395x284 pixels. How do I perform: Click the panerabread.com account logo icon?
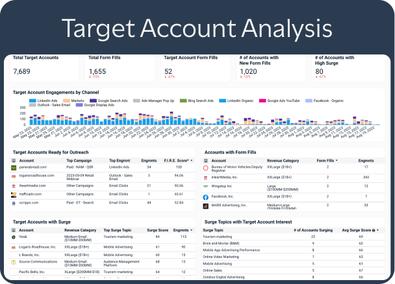[x=14, y=168]
